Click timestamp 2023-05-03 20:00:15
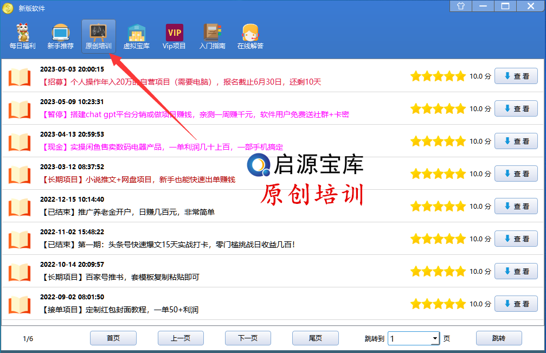 tap(72, 69)
